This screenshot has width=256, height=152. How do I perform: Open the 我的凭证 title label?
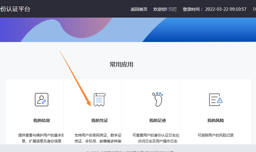click(x=99, y=121)
